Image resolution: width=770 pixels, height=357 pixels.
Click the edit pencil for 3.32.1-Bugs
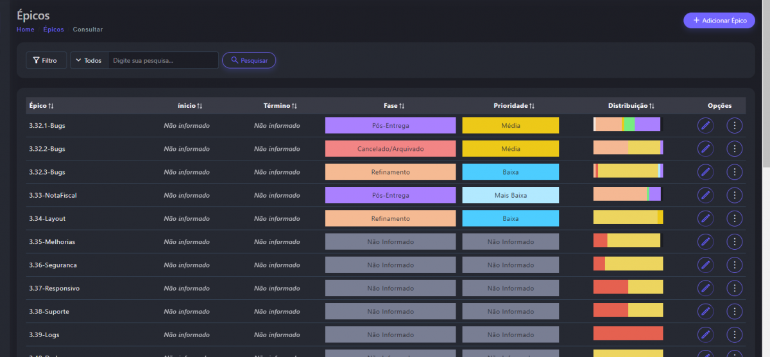point(705,125)
